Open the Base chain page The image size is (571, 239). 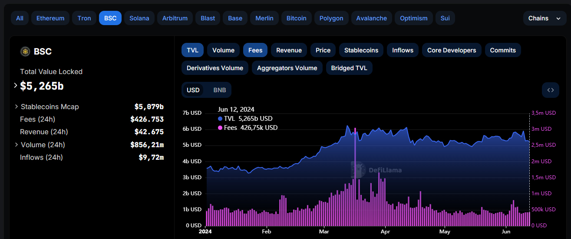click(235, 18)
